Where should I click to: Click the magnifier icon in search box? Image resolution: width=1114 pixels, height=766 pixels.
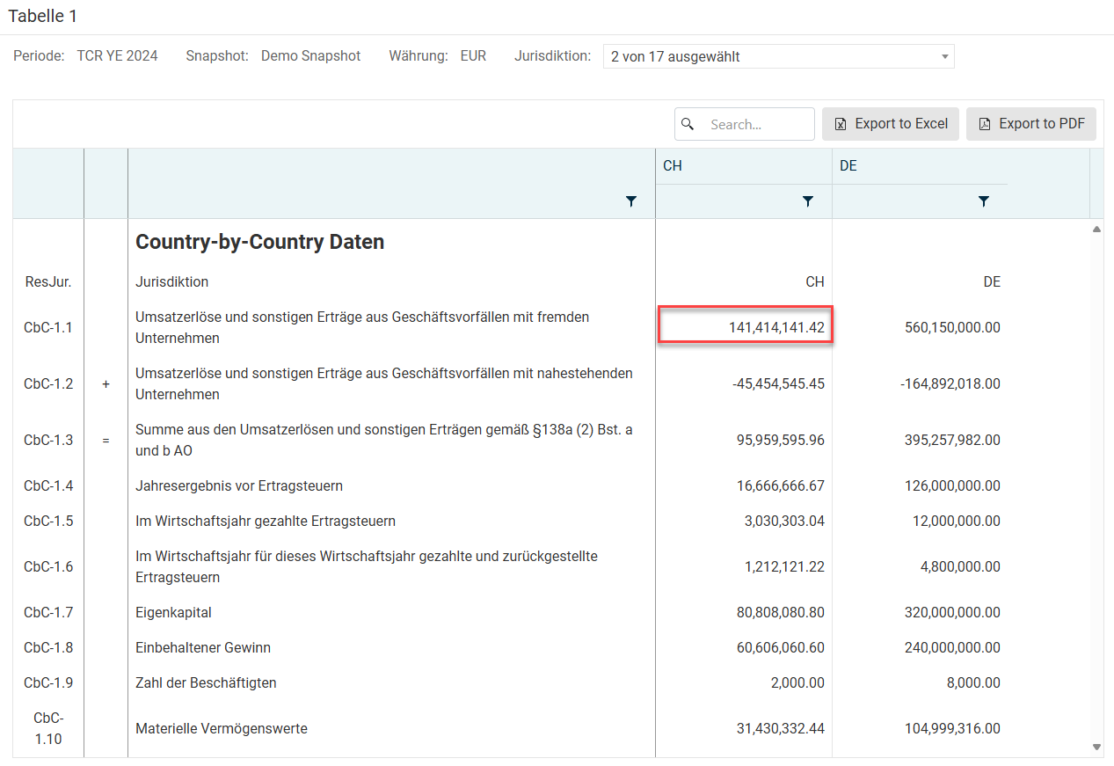[x=688, y=124]
